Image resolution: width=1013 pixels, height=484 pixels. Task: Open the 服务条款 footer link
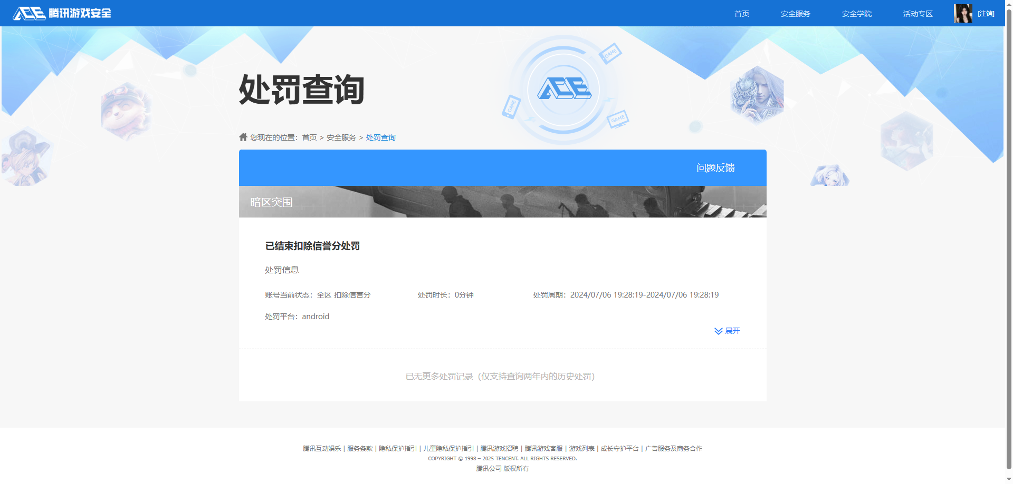point(360,448)
